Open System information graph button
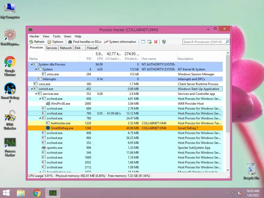264x198 pixels. click(120, 42)
